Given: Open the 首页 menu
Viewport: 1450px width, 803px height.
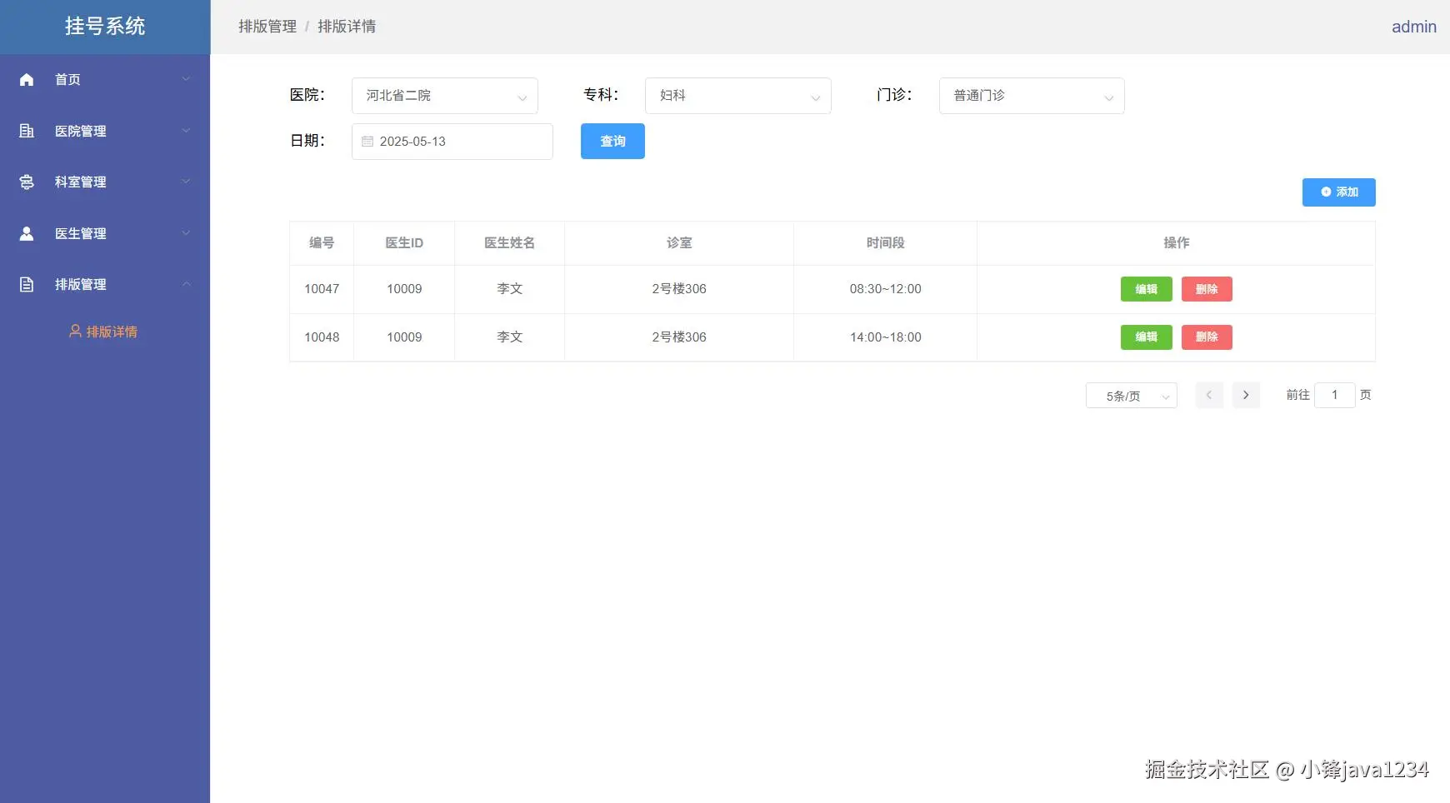Looking at the screenshot, I should [105, 80].
